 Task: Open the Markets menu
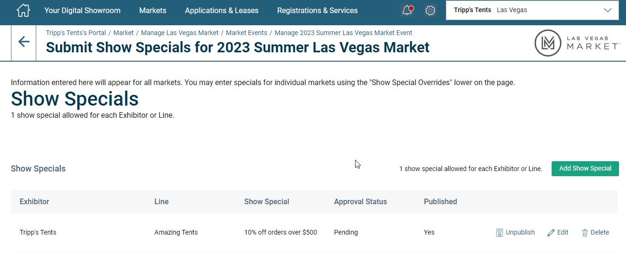(x=153, y=10)
